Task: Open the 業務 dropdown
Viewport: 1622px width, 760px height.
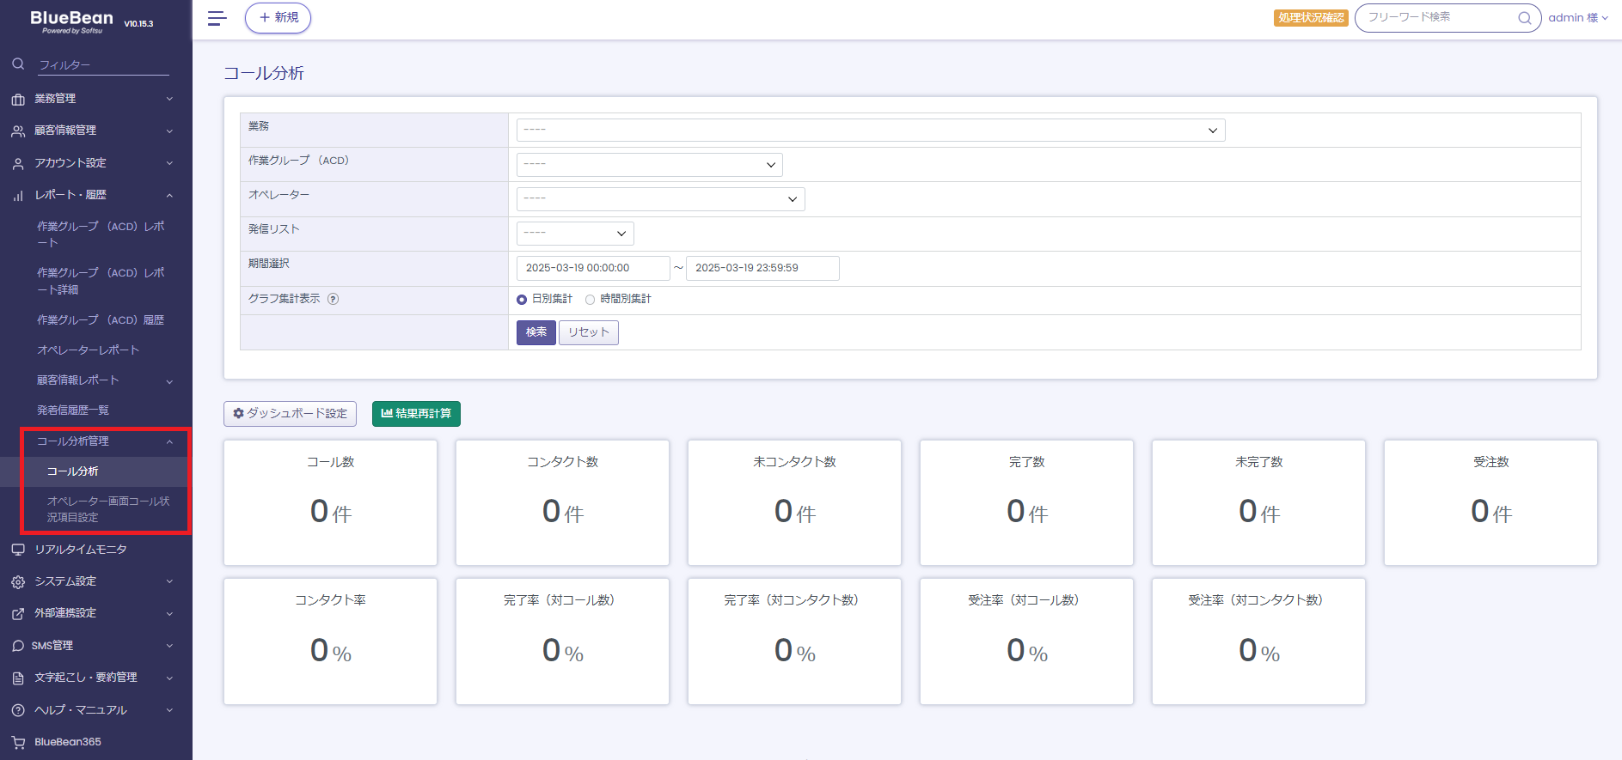Action: coord(870,131)
